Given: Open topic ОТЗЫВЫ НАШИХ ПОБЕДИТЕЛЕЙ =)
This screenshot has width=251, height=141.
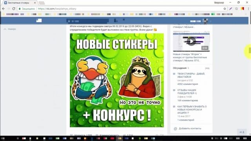Looking at the screenshot, I should click(187, 92).
